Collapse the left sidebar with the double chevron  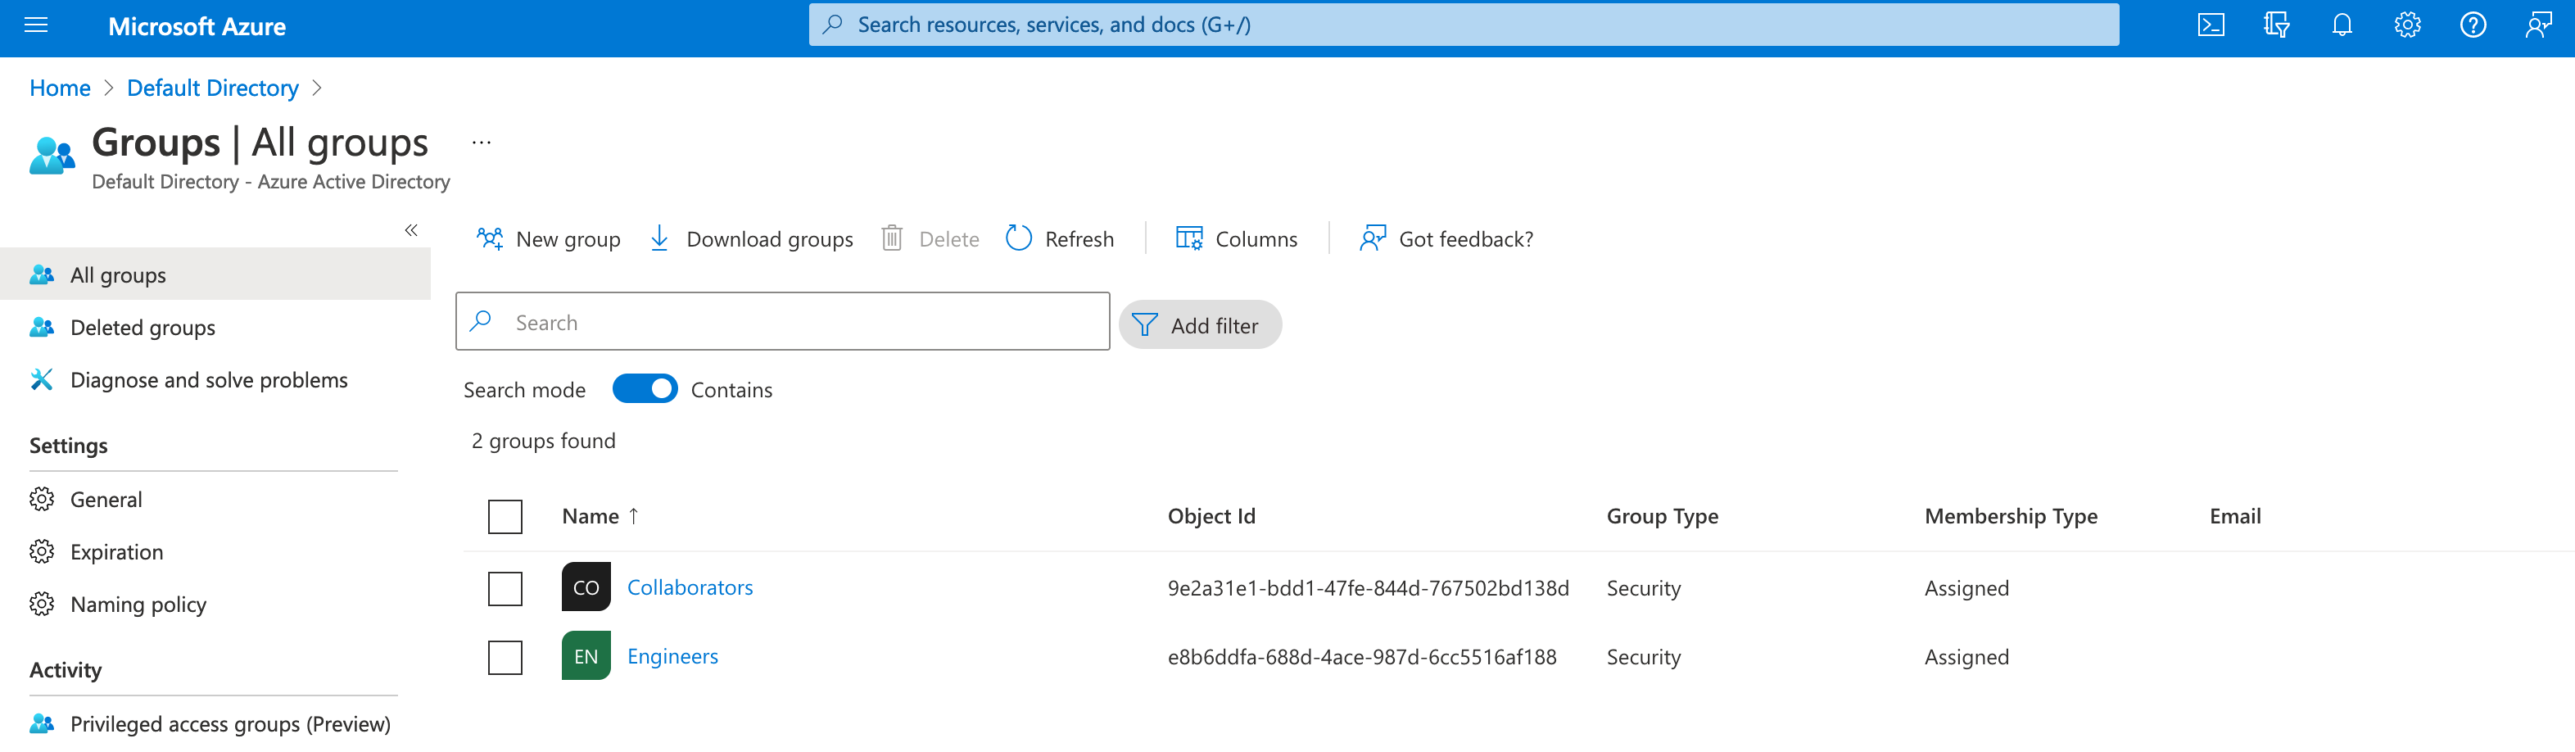411,230
